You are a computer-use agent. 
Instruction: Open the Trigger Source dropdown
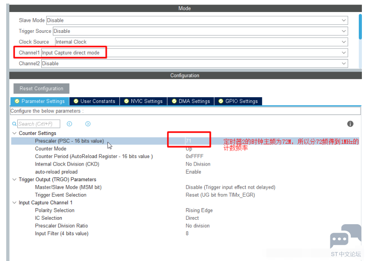[x=344, y=31]
